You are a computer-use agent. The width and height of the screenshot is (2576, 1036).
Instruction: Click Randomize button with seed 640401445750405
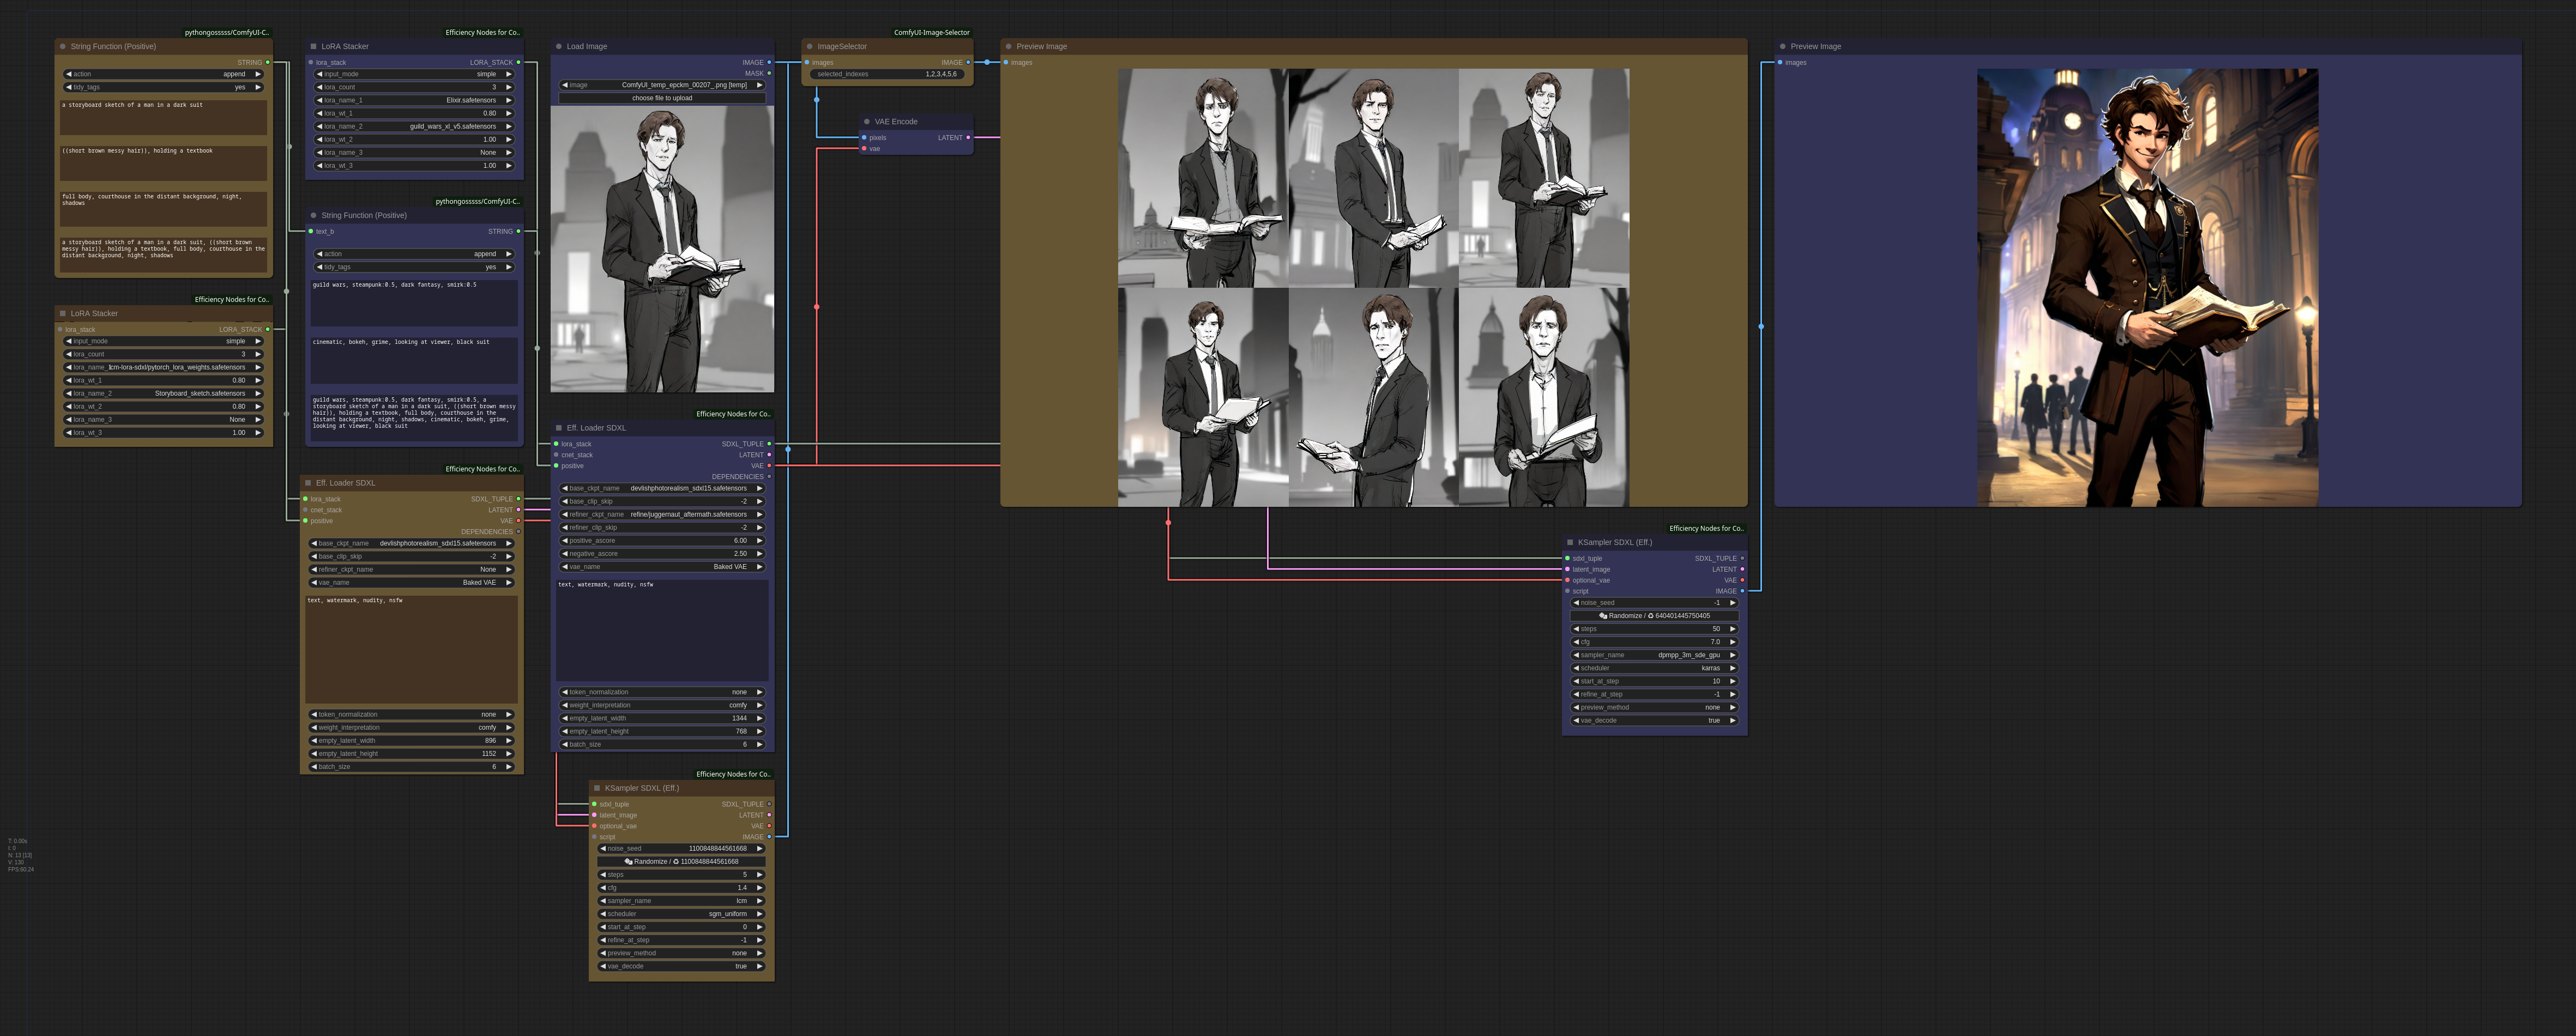tap(1654, 616)
